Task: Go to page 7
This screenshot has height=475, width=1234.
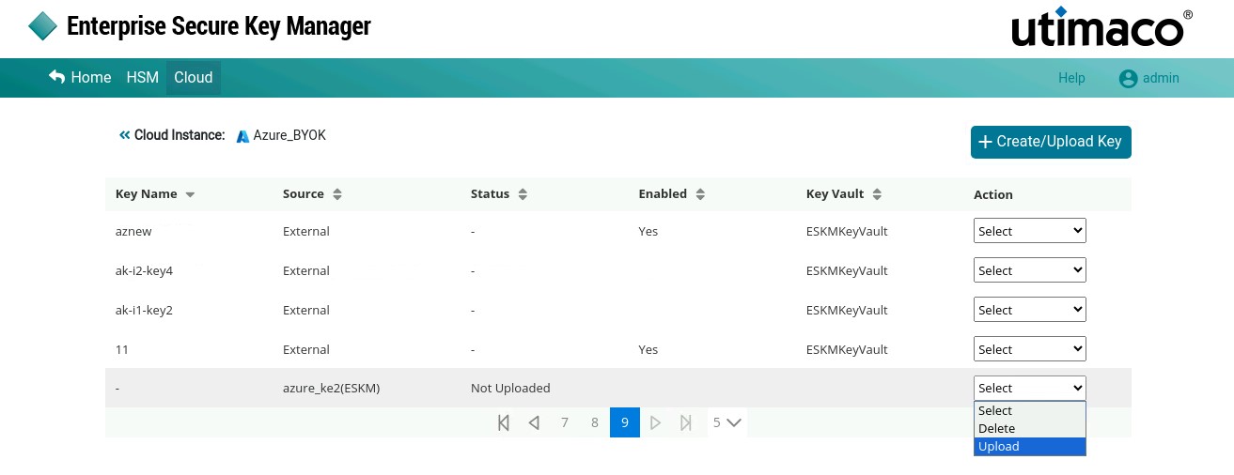Action: click(565, 422)
